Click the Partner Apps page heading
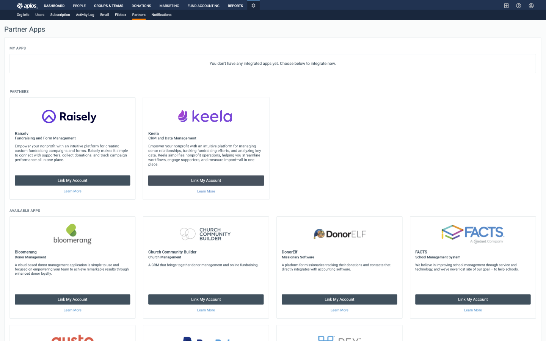The image size is (546, 341). [x=25, y=30]
